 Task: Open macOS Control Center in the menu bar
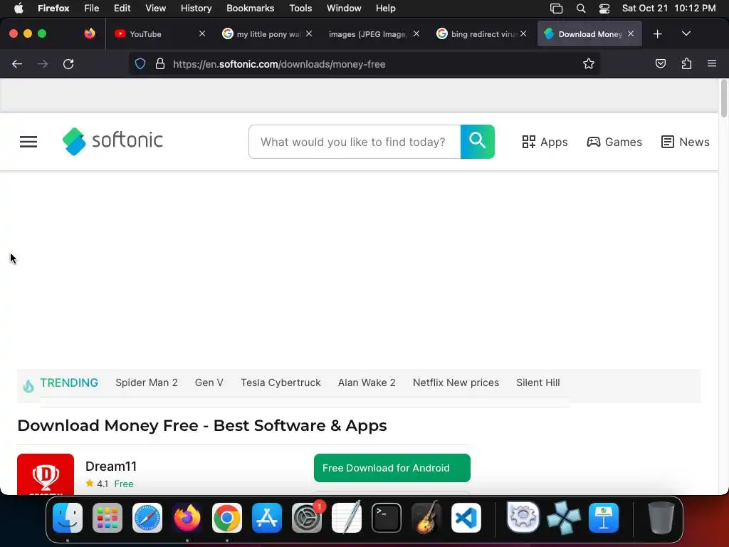pyautogui.click(x=604, y=9)
